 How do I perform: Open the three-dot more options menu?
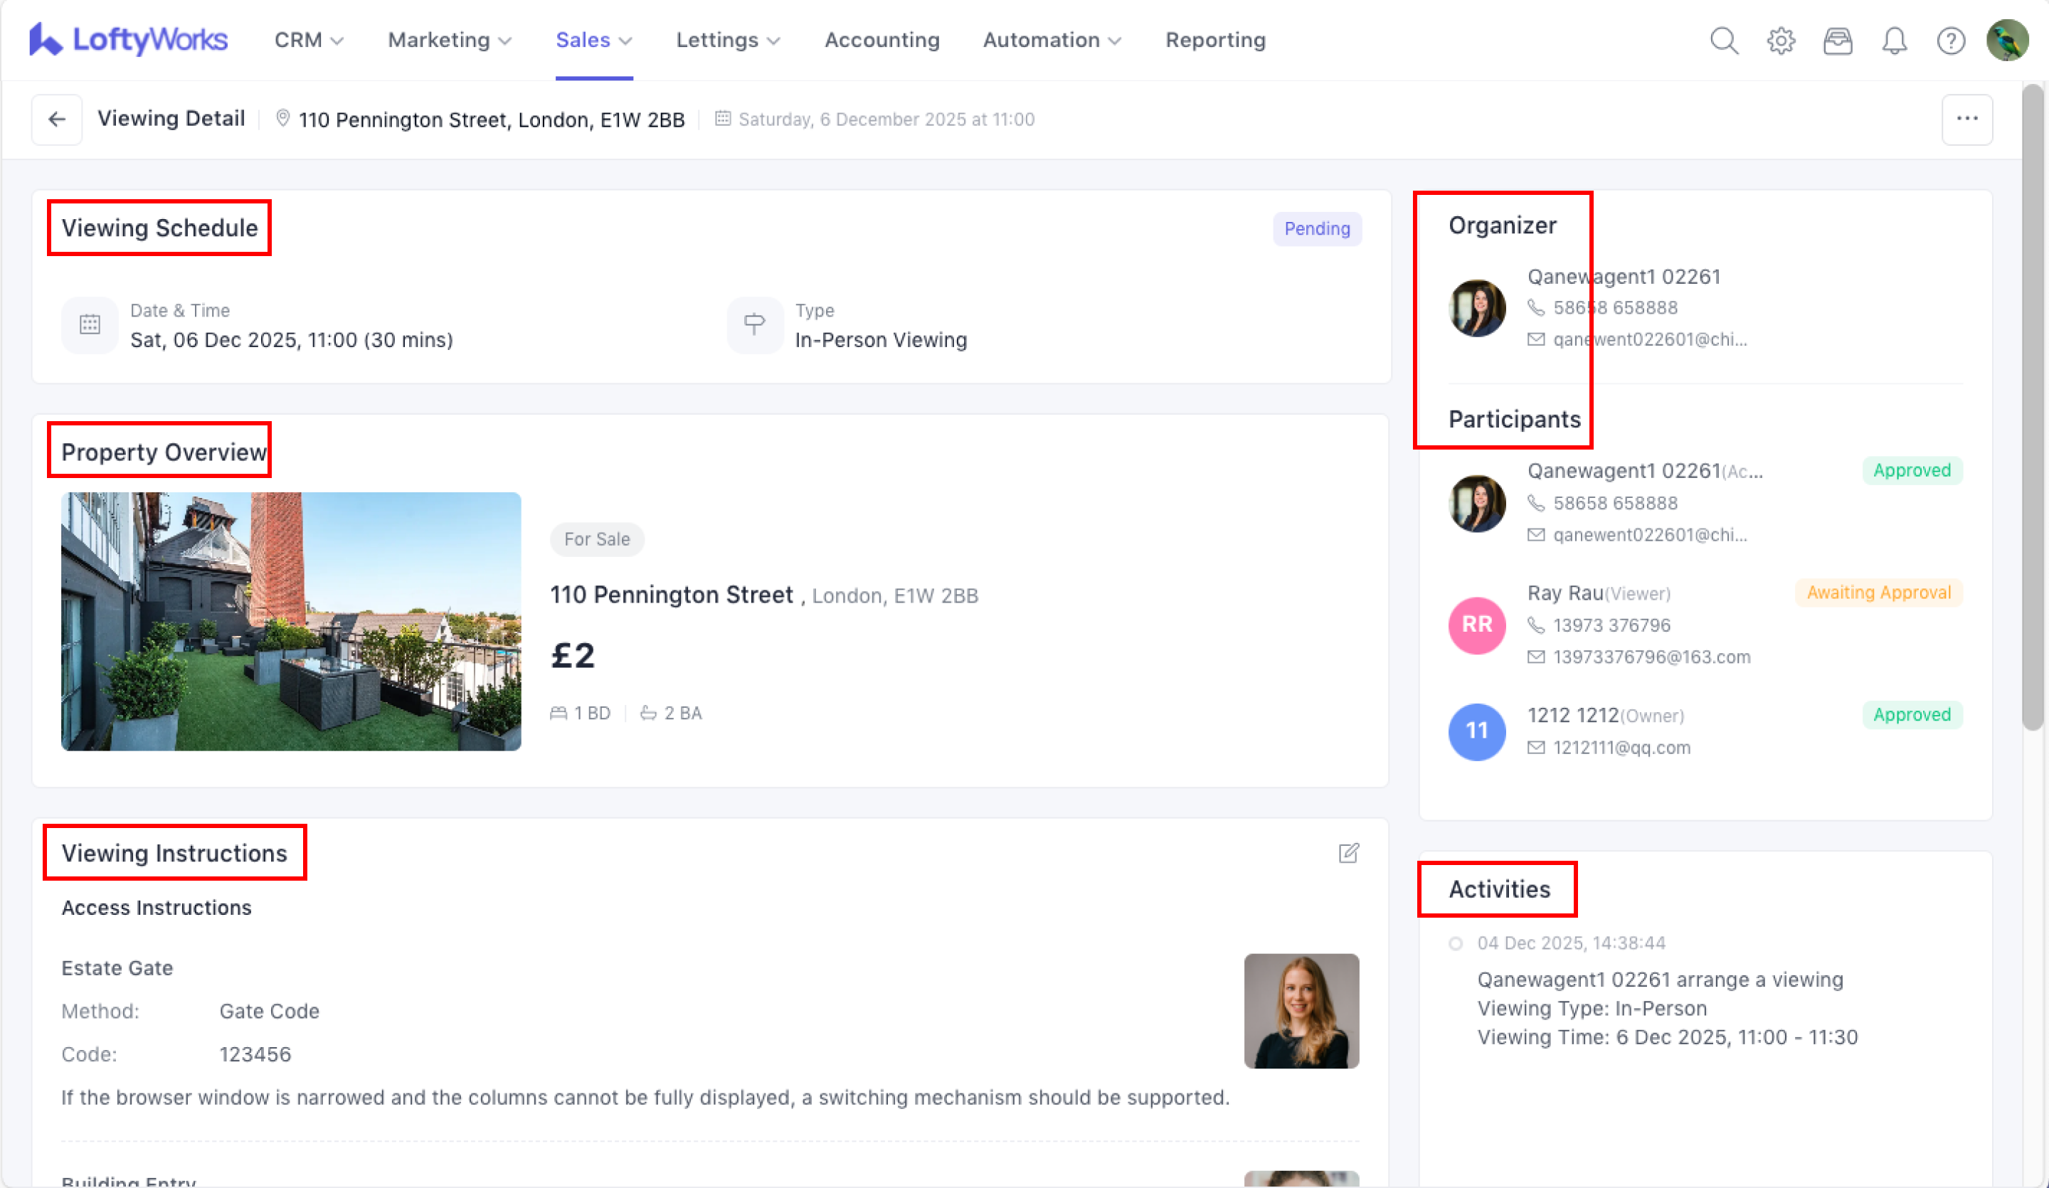[1966, 120]
